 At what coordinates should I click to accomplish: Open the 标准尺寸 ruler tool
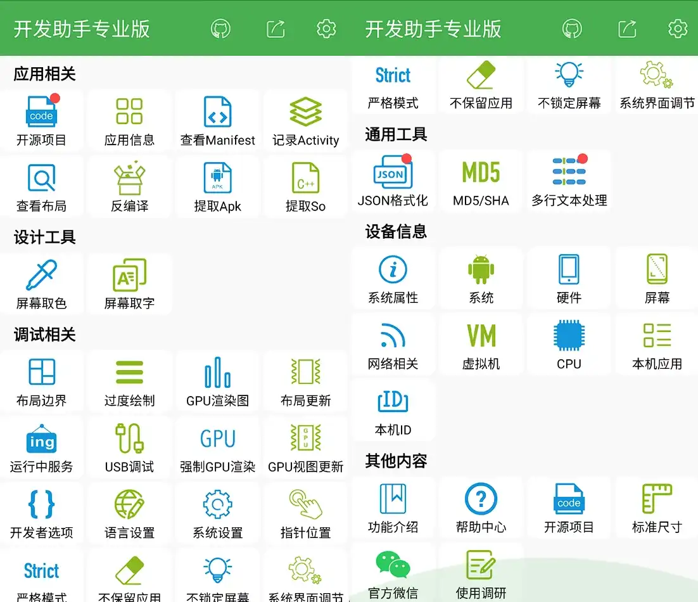(657, 508)
